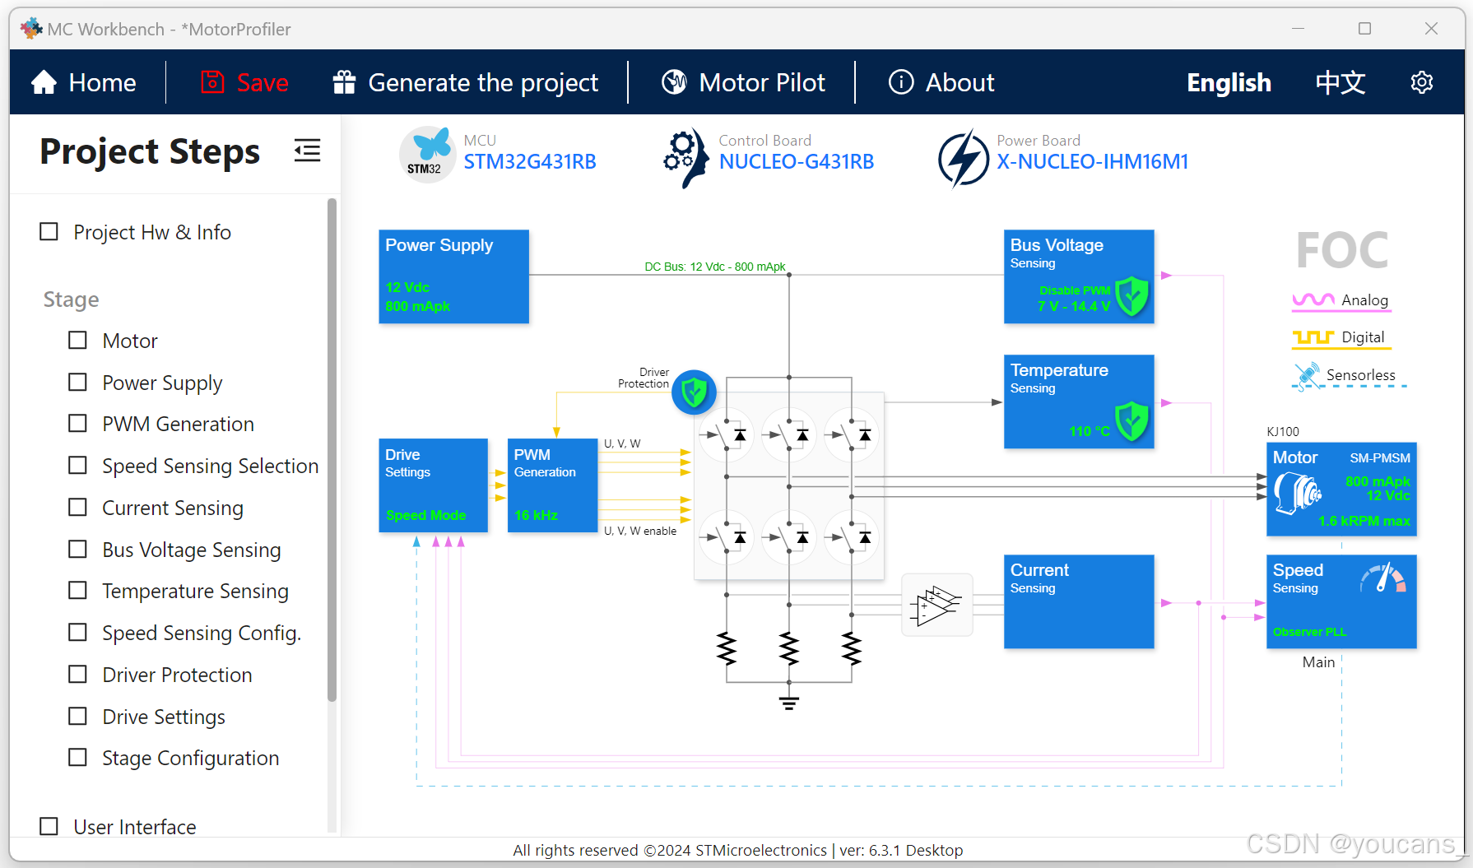Click the Power Board lightning icon

pos(963,158)
